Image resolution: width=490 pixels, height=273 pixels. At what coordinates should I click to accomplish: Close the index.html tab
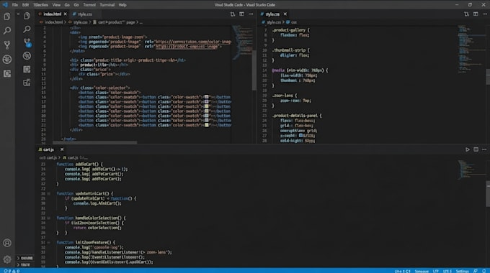tap(66, 14)
